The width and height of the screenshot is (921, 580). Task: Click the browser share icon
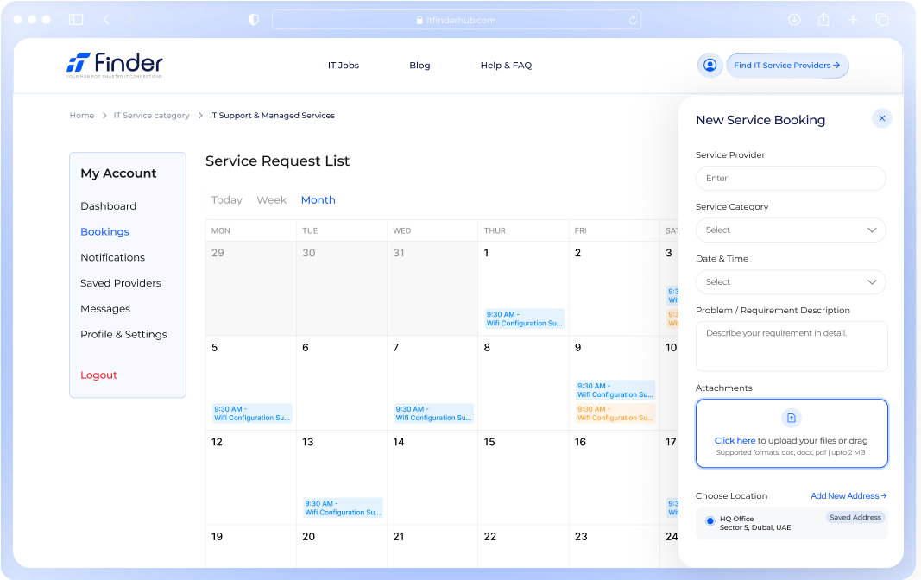(823, 19)
